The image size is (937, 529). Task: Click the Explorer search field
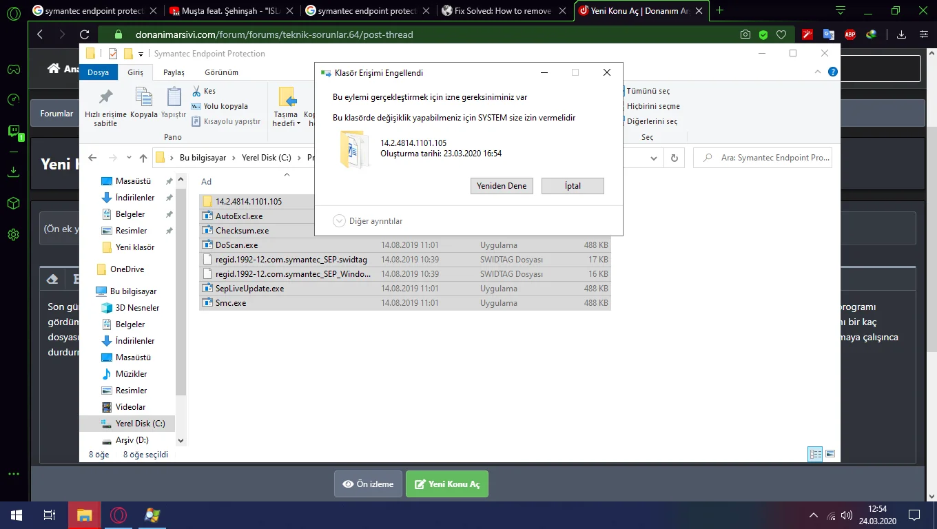click(763, 158)
